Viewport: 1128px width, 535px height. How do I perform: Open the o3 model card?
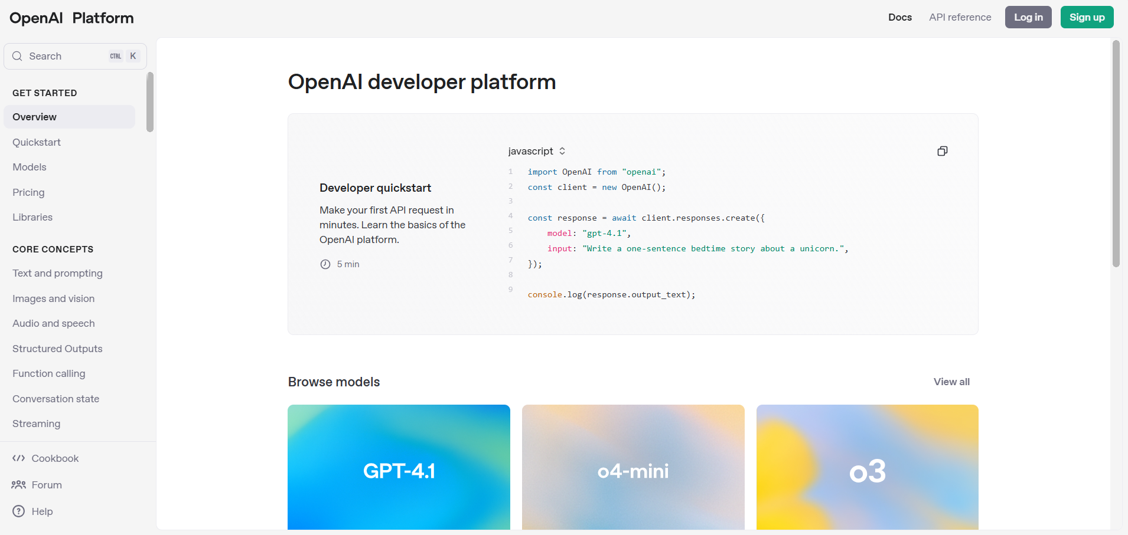point(868,467)
